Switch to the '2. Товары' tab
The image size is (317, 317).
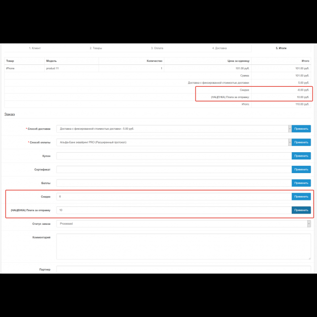pos(97,48)
